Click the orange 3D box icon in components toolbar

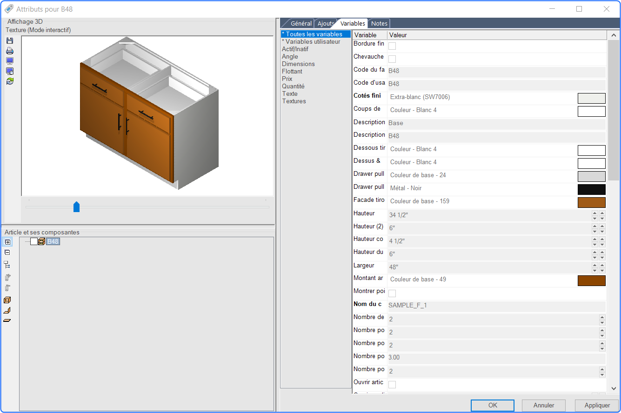click(x=7, y=300)
